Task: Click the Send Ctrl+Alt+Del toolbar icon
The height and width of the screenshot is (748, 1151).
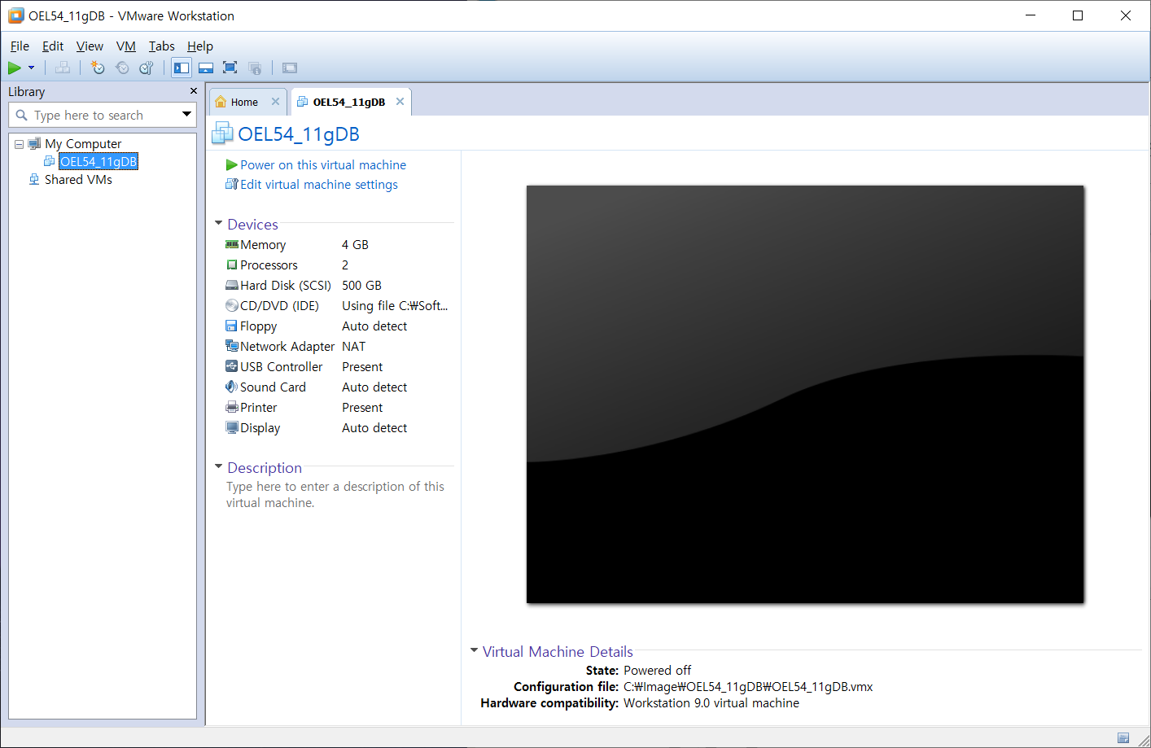Action: pyautogui.click(x=63, y=68)
